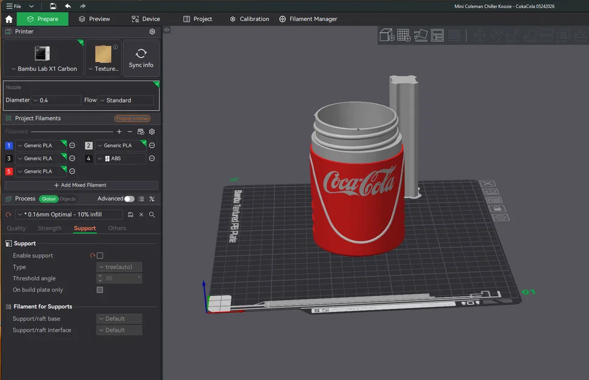589x380 pixels.
Task: Switch to the Preview tab
Action: pos(94,19)
